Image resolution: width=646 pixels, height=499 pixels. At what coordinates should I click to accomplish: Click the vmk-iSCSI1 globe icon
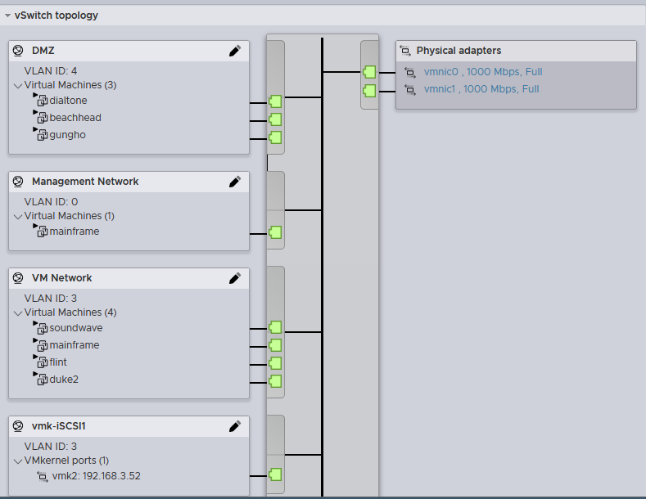pyautogui.click(x=18, y=426)
